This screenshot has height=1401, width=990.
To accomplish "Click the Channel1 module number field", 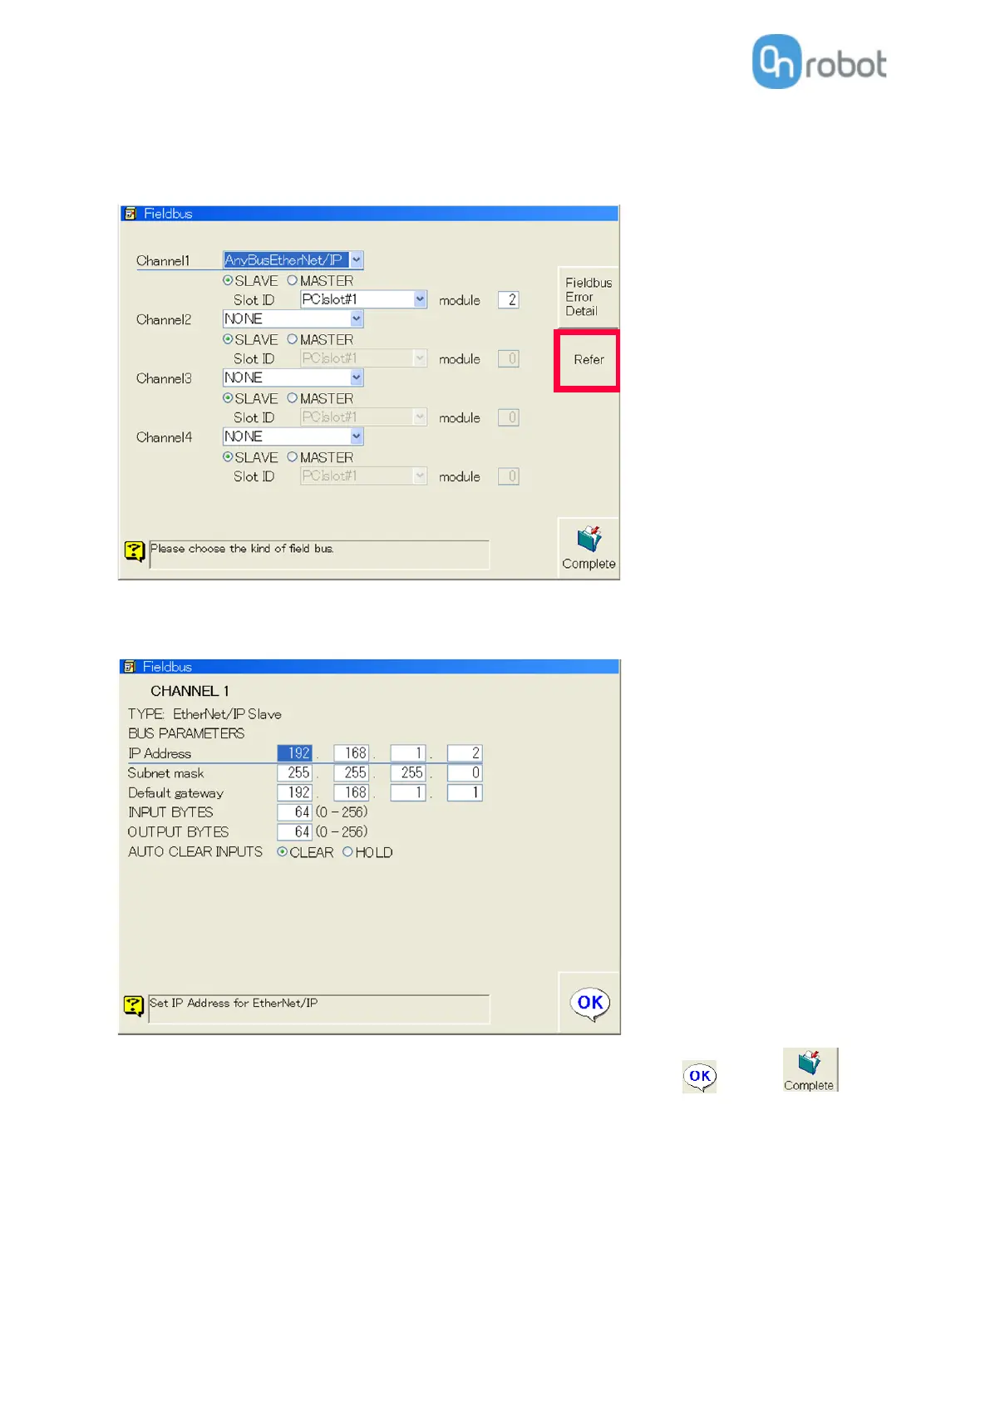I will [509, 300].
